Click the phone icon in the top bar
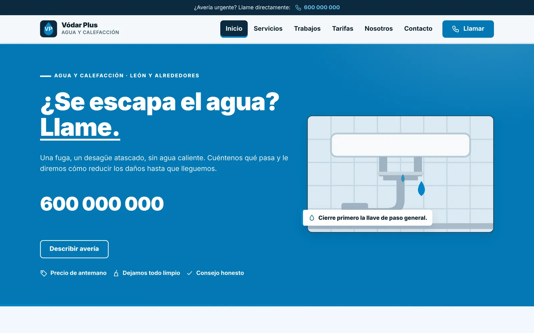Image resolution: width=534 pixels, height=333 pixels. [298, 8]
